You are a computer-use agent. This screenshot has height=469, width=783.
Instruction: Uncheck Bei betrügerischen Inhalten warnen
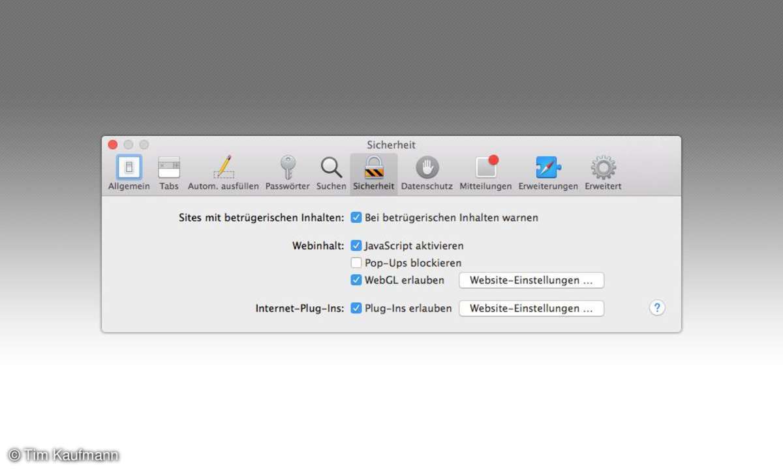tap(356, 218)
